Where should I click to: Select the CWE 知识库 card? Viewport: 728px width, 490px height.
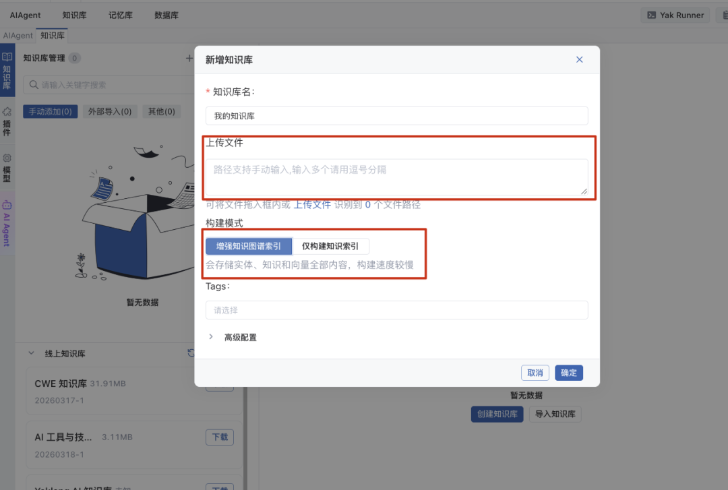(x=133, y=391)
